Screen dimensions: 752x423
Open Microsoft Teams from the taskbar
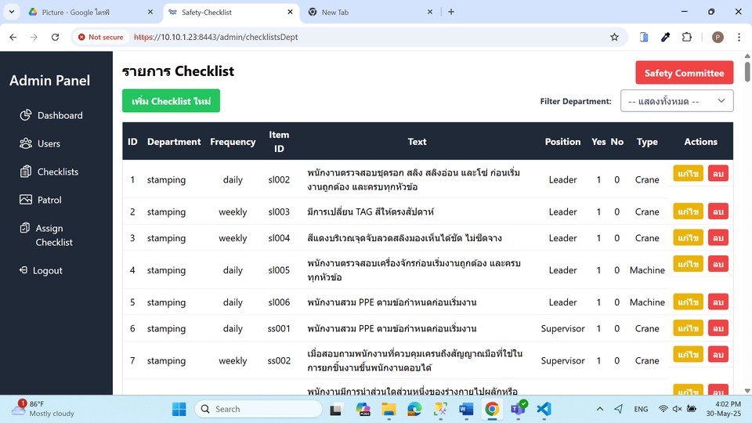518,409
